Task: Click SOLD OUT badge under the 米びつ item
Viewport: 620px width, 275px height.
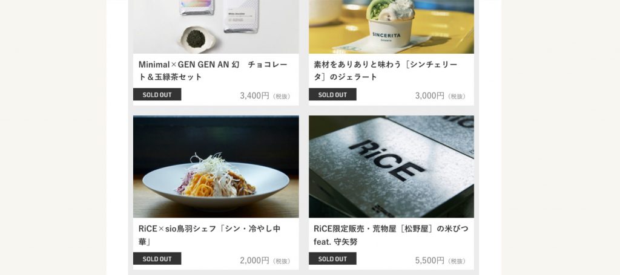Action: point(332,259)
